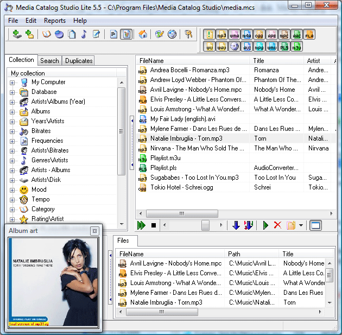
Task: Click the green double-arrow play button
Action: pyautogui.click(x=141, y=225)
